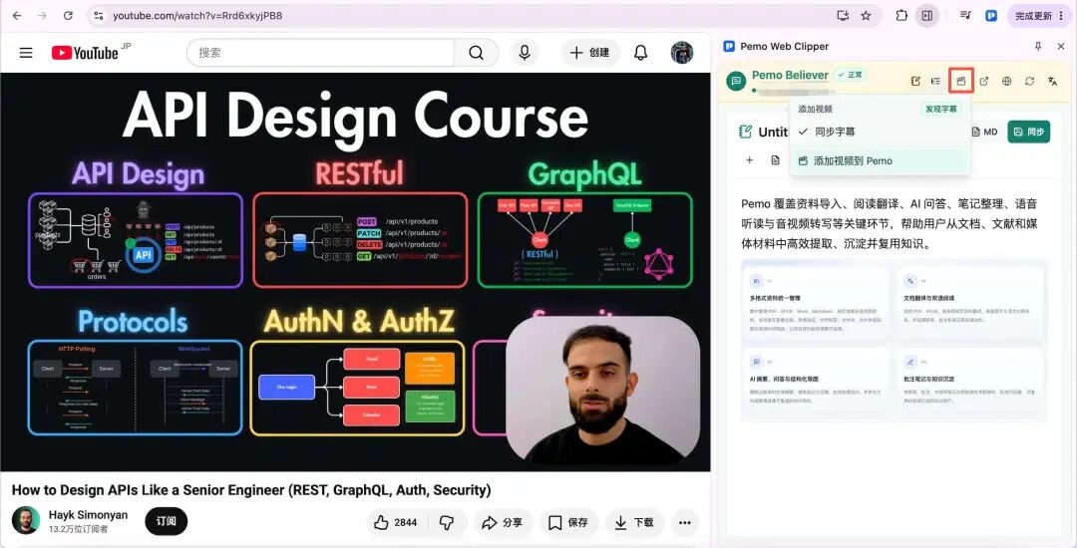Click the 完成更新 update button
The width and height of the screenshot is (1077, 548).
(x=1039, y=15)
